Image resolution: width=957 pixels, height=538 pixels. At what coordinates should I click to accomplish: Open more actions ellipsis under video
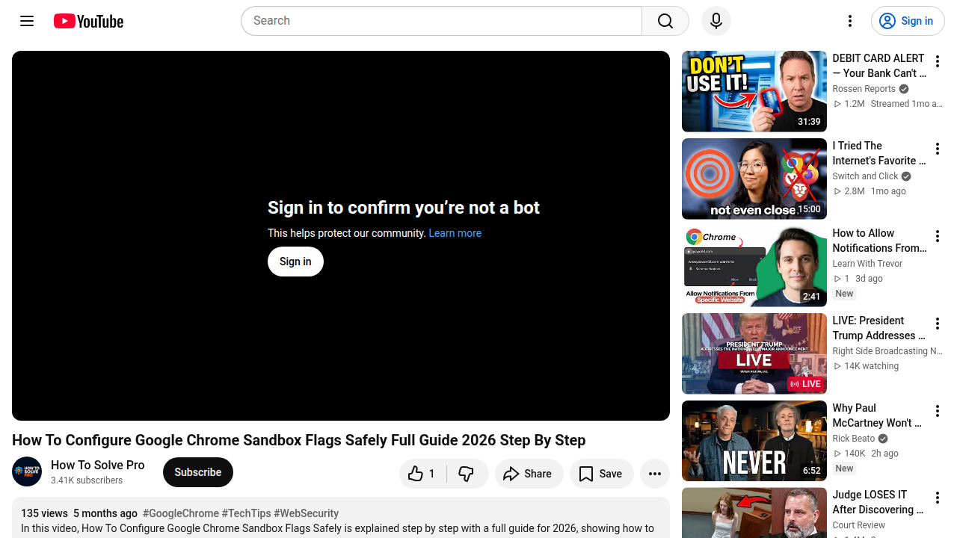tap(655, 474)
